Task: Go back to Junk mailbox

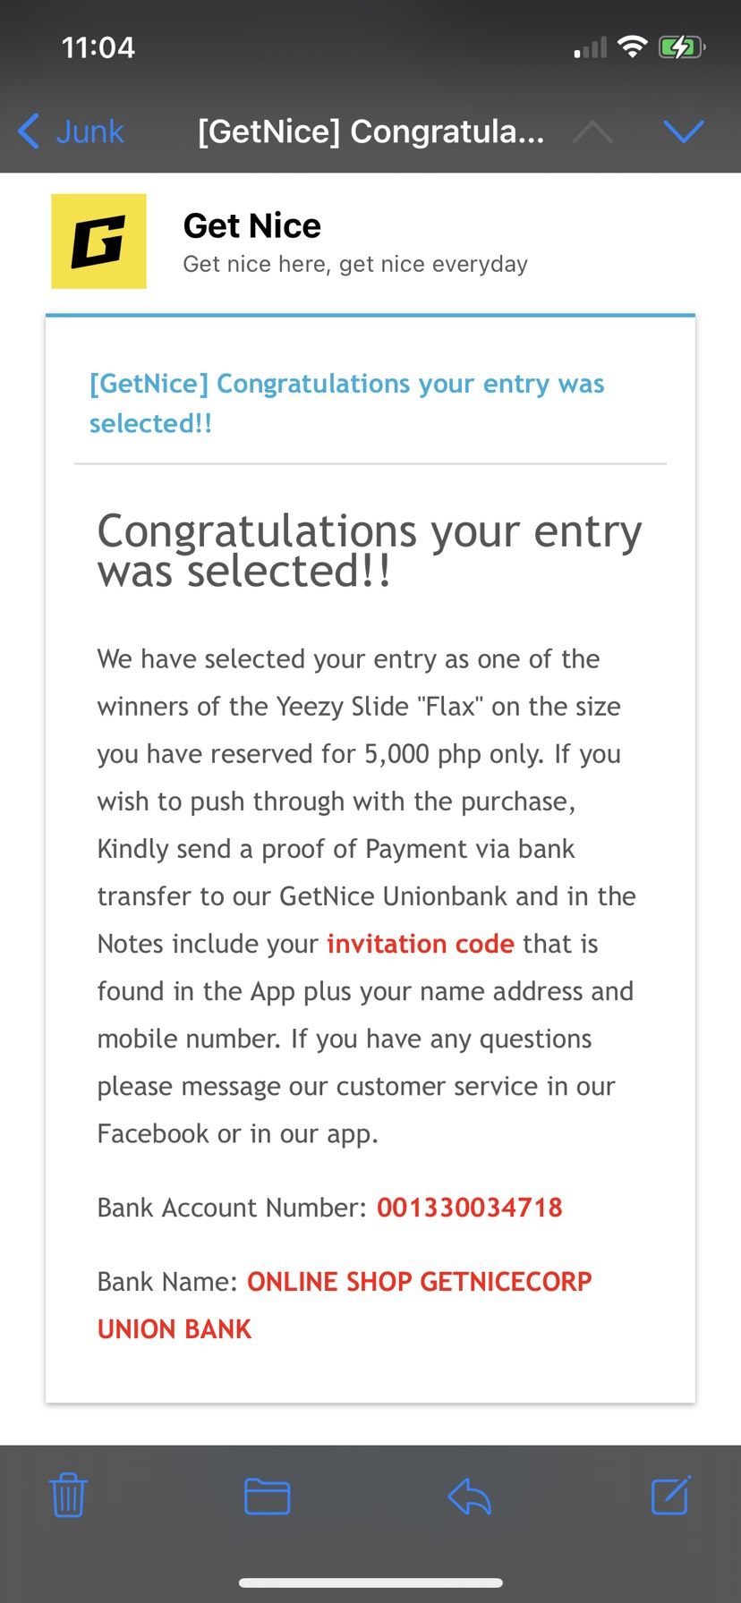Action: click(x=89, y=131)
